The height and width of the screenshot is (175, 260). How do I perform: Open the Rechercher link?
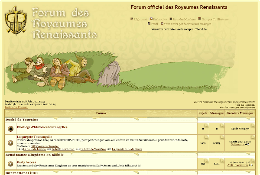point(160,19)
